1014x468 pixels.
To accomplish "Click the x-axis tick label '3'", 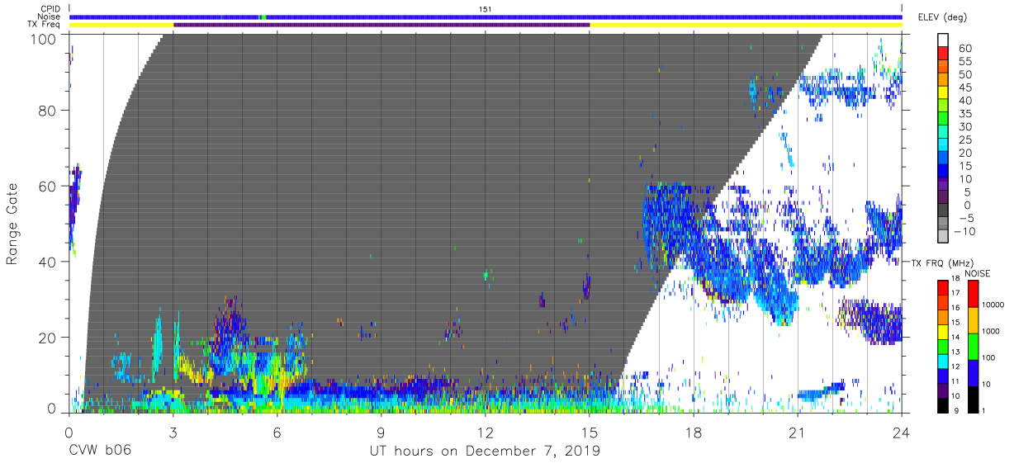I will pos(173,431).
